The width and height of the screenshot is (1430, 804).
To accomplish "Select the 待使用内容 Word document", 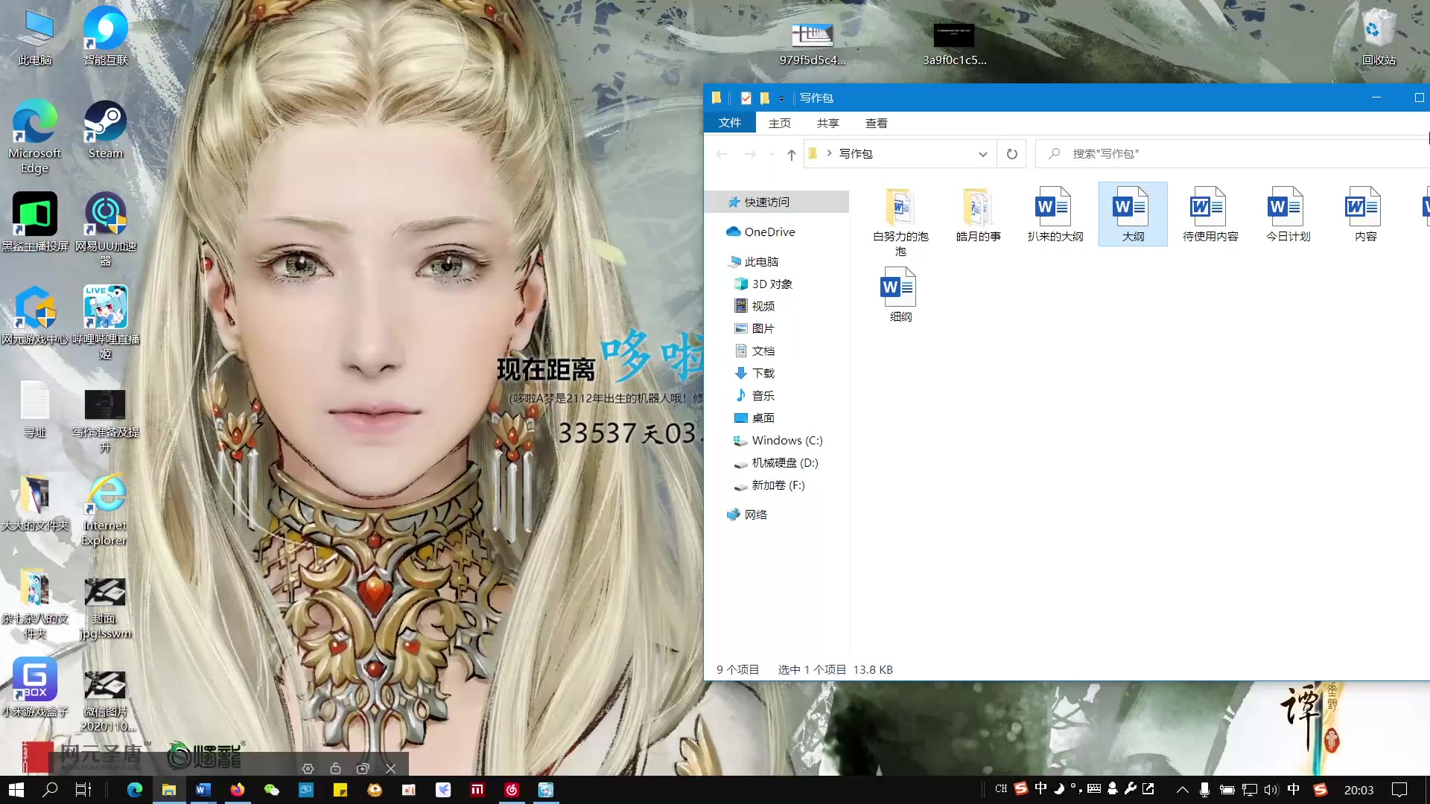I will 1210,214.
